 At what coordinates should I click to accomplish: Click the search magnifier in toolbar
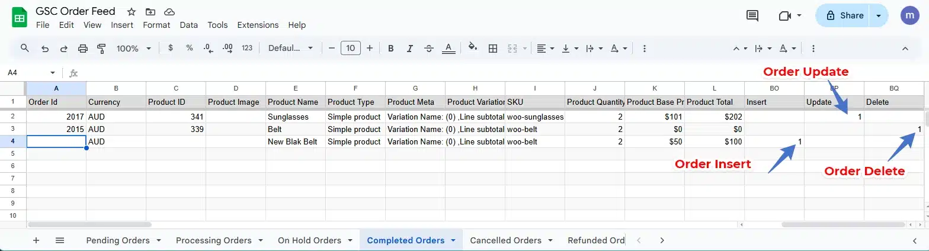click(x=25, y=49)
